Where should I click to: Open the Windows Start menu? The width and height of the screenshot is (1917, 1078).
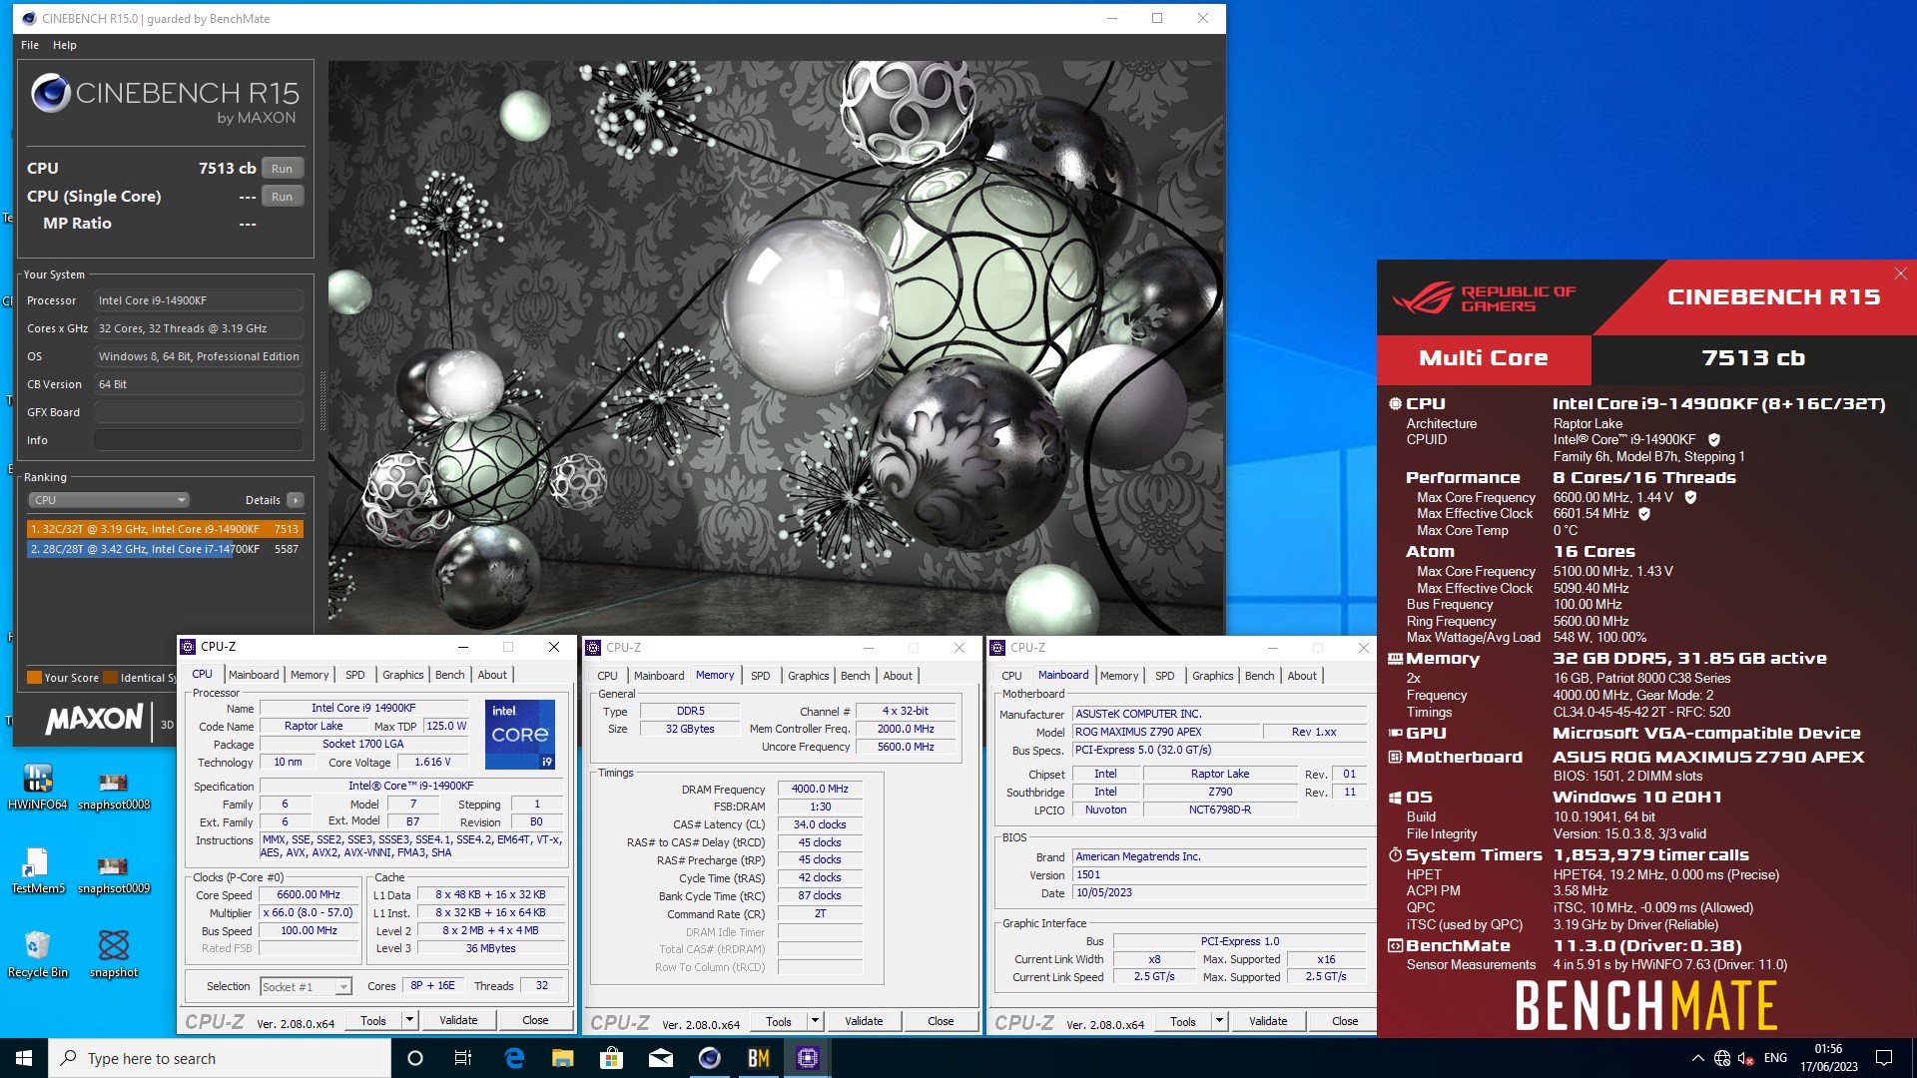pos(24,1058)
